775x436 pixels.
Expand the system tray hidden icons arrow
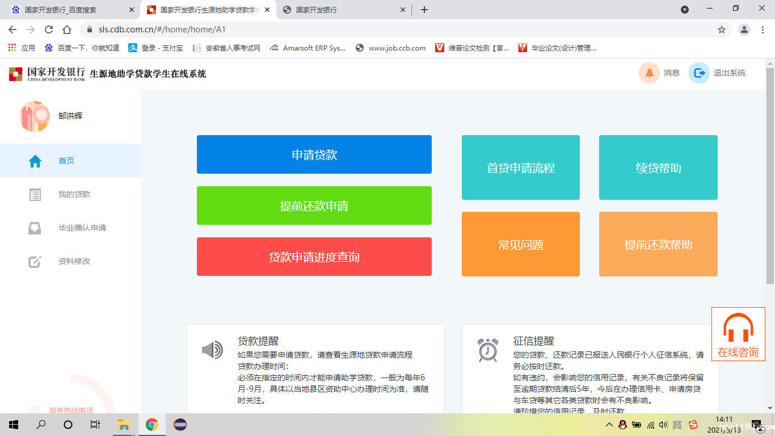coord(609,425)
